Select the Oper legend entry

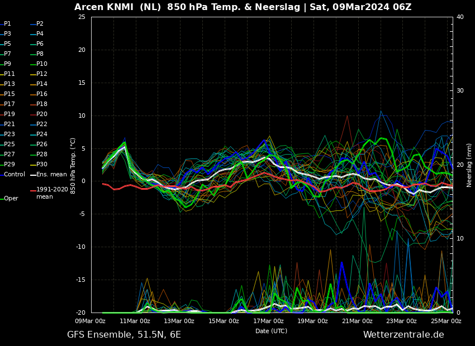[9, 199]
